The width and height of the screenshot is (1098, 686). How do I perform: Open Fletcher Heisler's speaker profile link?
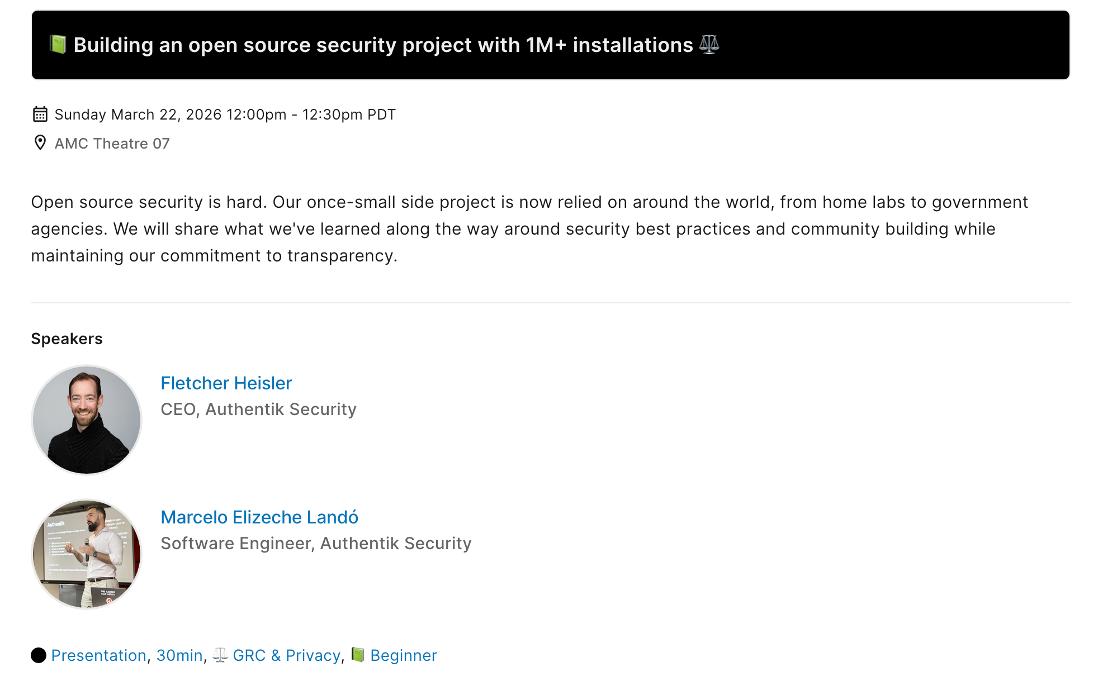coord(226,383)
